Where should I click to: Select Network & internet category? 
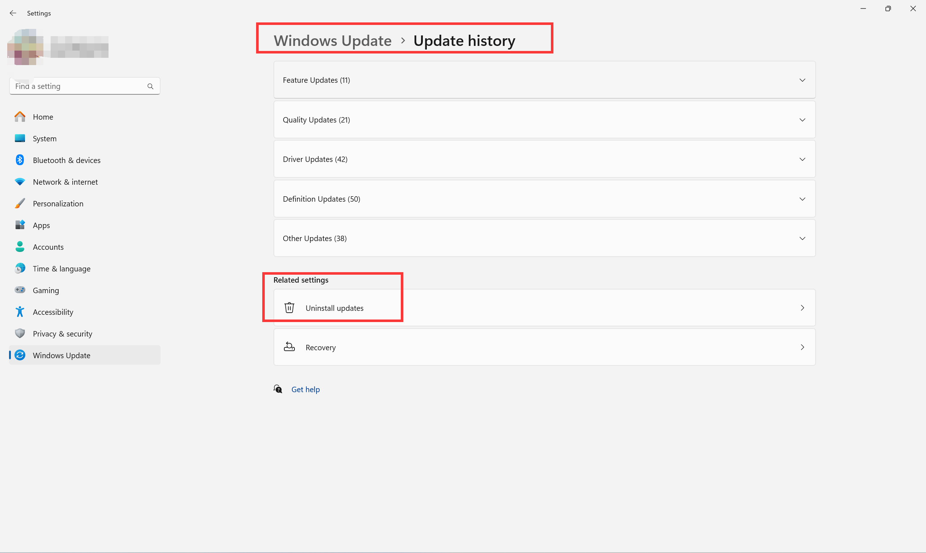(x=85, y=182)
